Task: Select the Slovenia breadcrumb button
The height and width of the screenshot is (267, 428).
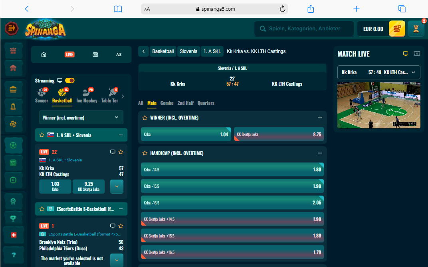Action: pos(188,51)
